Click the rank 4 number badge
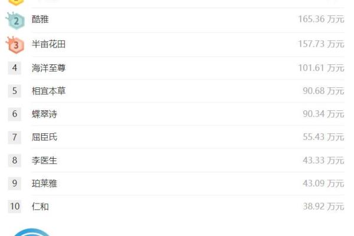This screenshot has height=236, width=354. point(14,68)
